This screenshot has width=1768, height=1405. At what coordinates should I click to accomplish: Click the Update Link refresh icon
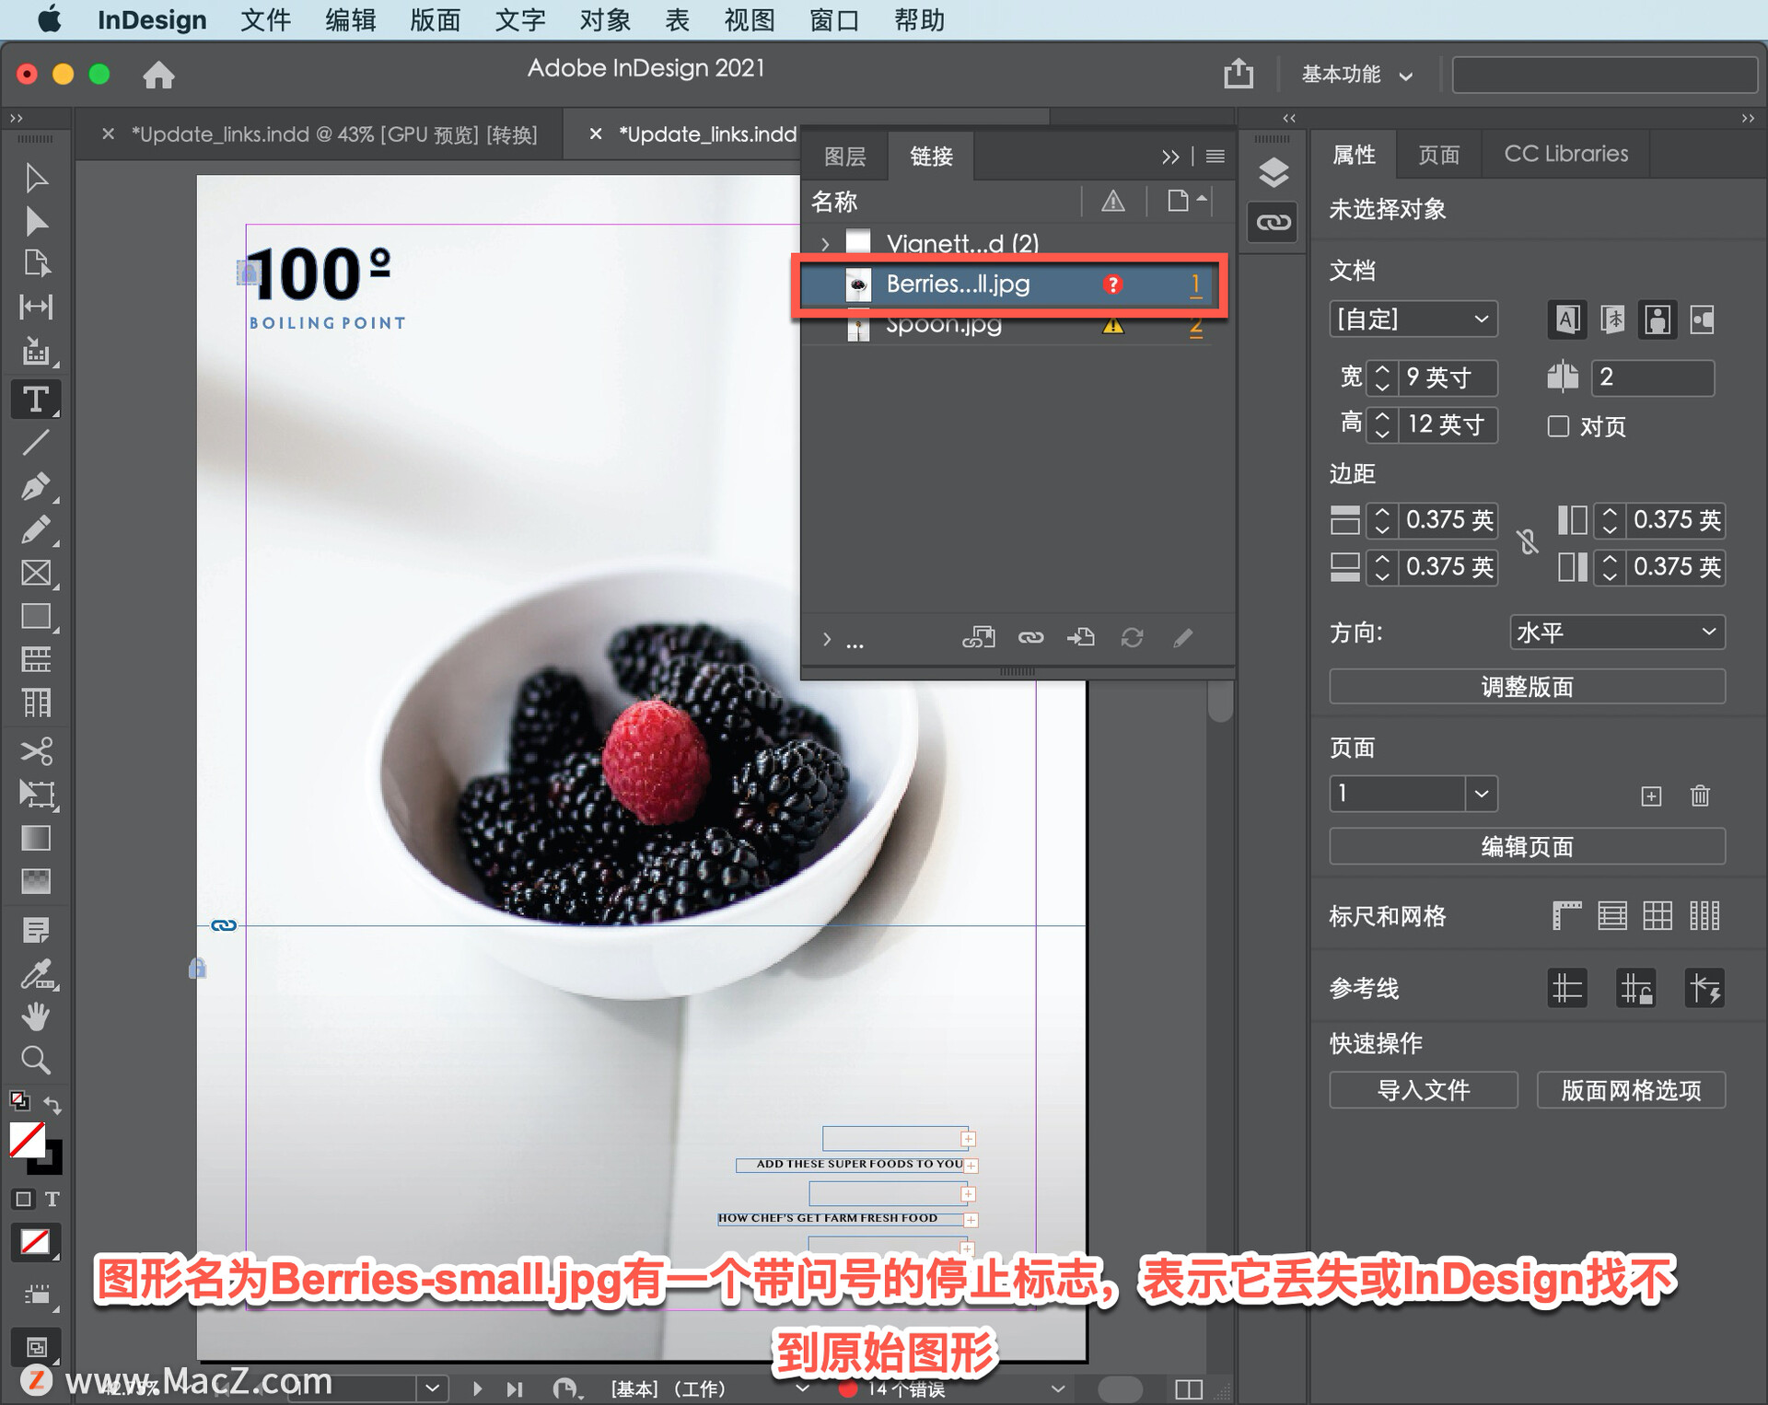coord(1132,638)
